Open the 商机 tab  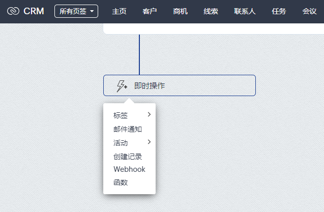[x=180, y=11]
